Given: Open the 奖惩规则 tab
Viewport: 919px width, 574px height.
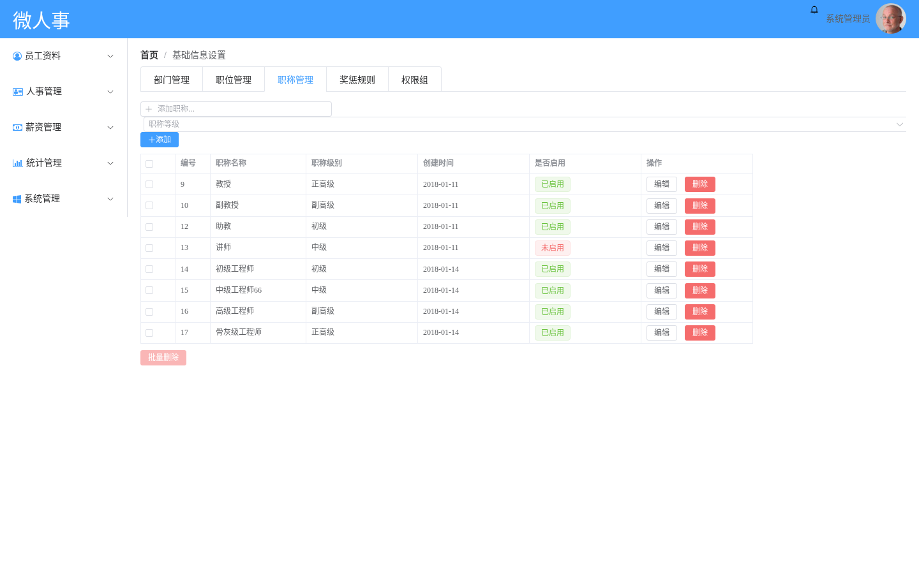Looking at the screenshot, I should pos(357,80).
